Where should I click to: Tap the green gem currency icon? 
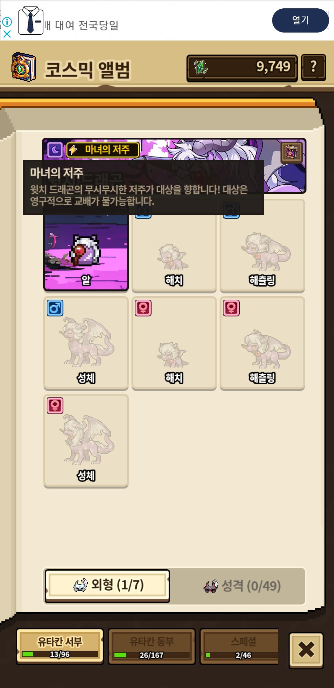(201, 67)
